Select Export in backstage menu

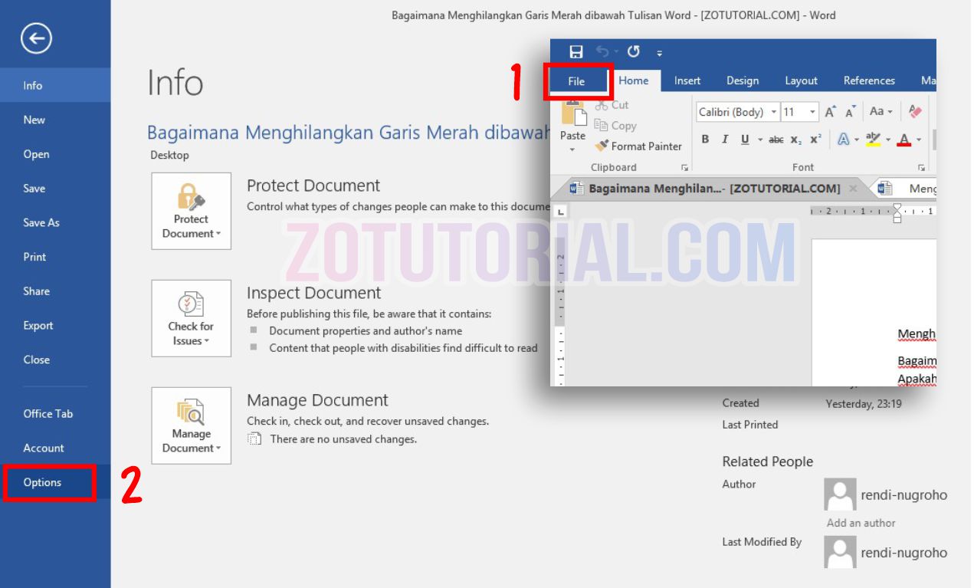point(55,325)
